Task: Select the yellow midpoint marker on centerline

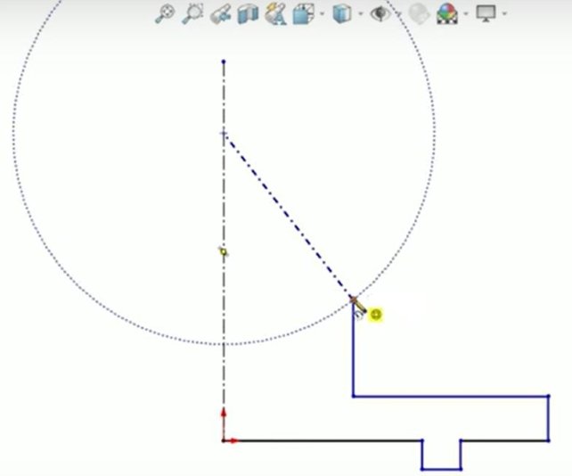Action: [224, 251]
